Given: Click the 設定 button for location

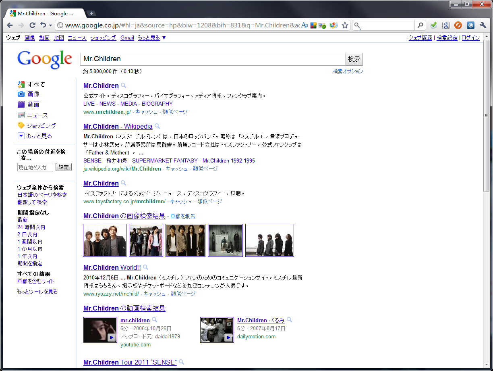Looking at the screenshot, I should tap(64, 167).
